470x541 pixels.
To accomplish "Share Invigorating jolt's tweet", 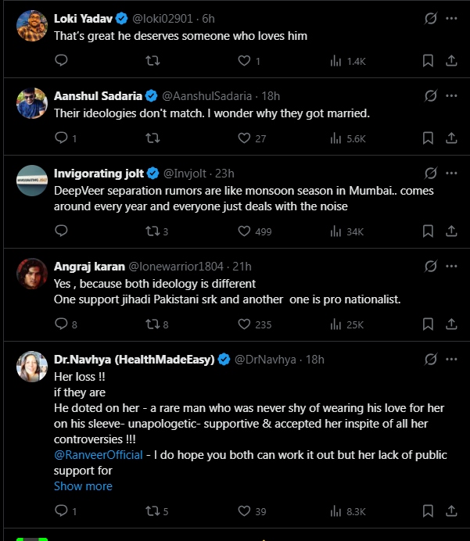I will point(451,231).
